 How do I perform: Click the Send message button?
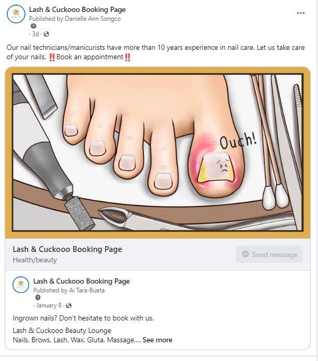[x=269, y=254]
